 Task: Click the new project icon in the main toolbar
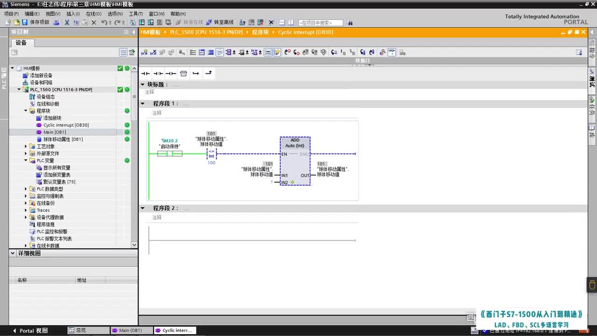(x=8, y=22)
